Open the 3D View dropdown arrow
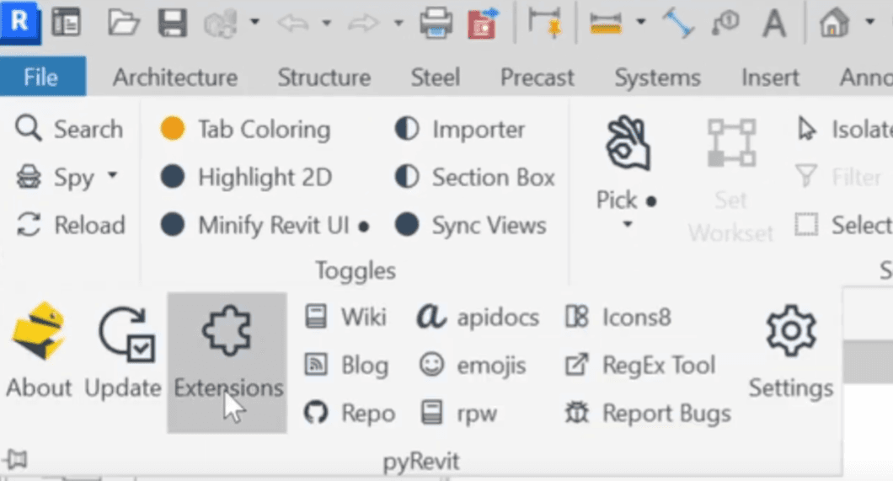893x481 pixels. [x=869, y=22]
